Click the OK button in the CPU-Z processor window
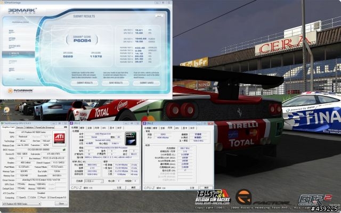This screenshot has height=213, width=341. (x=133, y=187)
